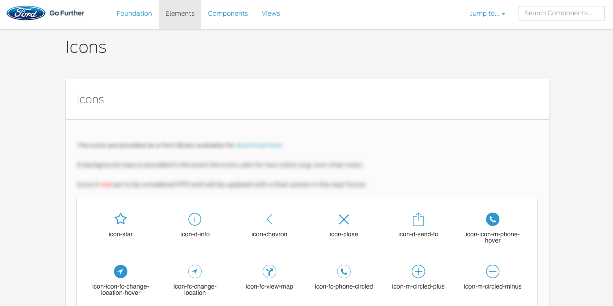Click the outlined circled phone icon
The height and width of the screenshot is (306, 613).
point(344,272)
